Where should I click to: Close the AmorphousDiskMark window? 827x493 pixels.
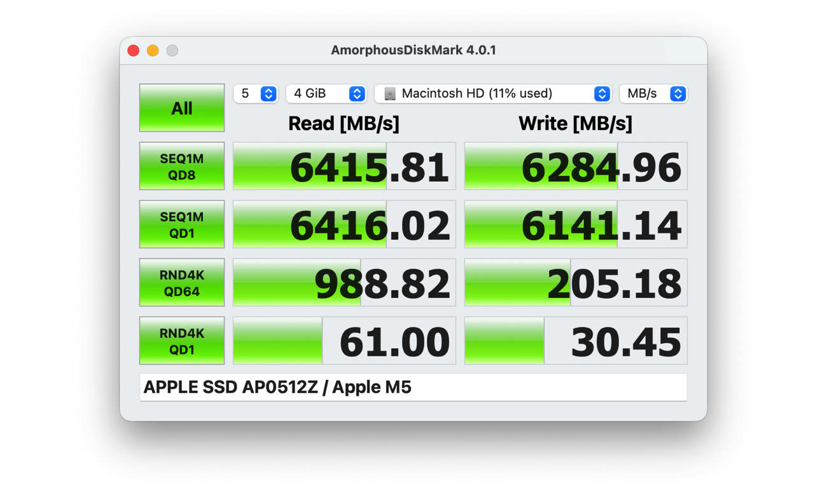point(134,51)
